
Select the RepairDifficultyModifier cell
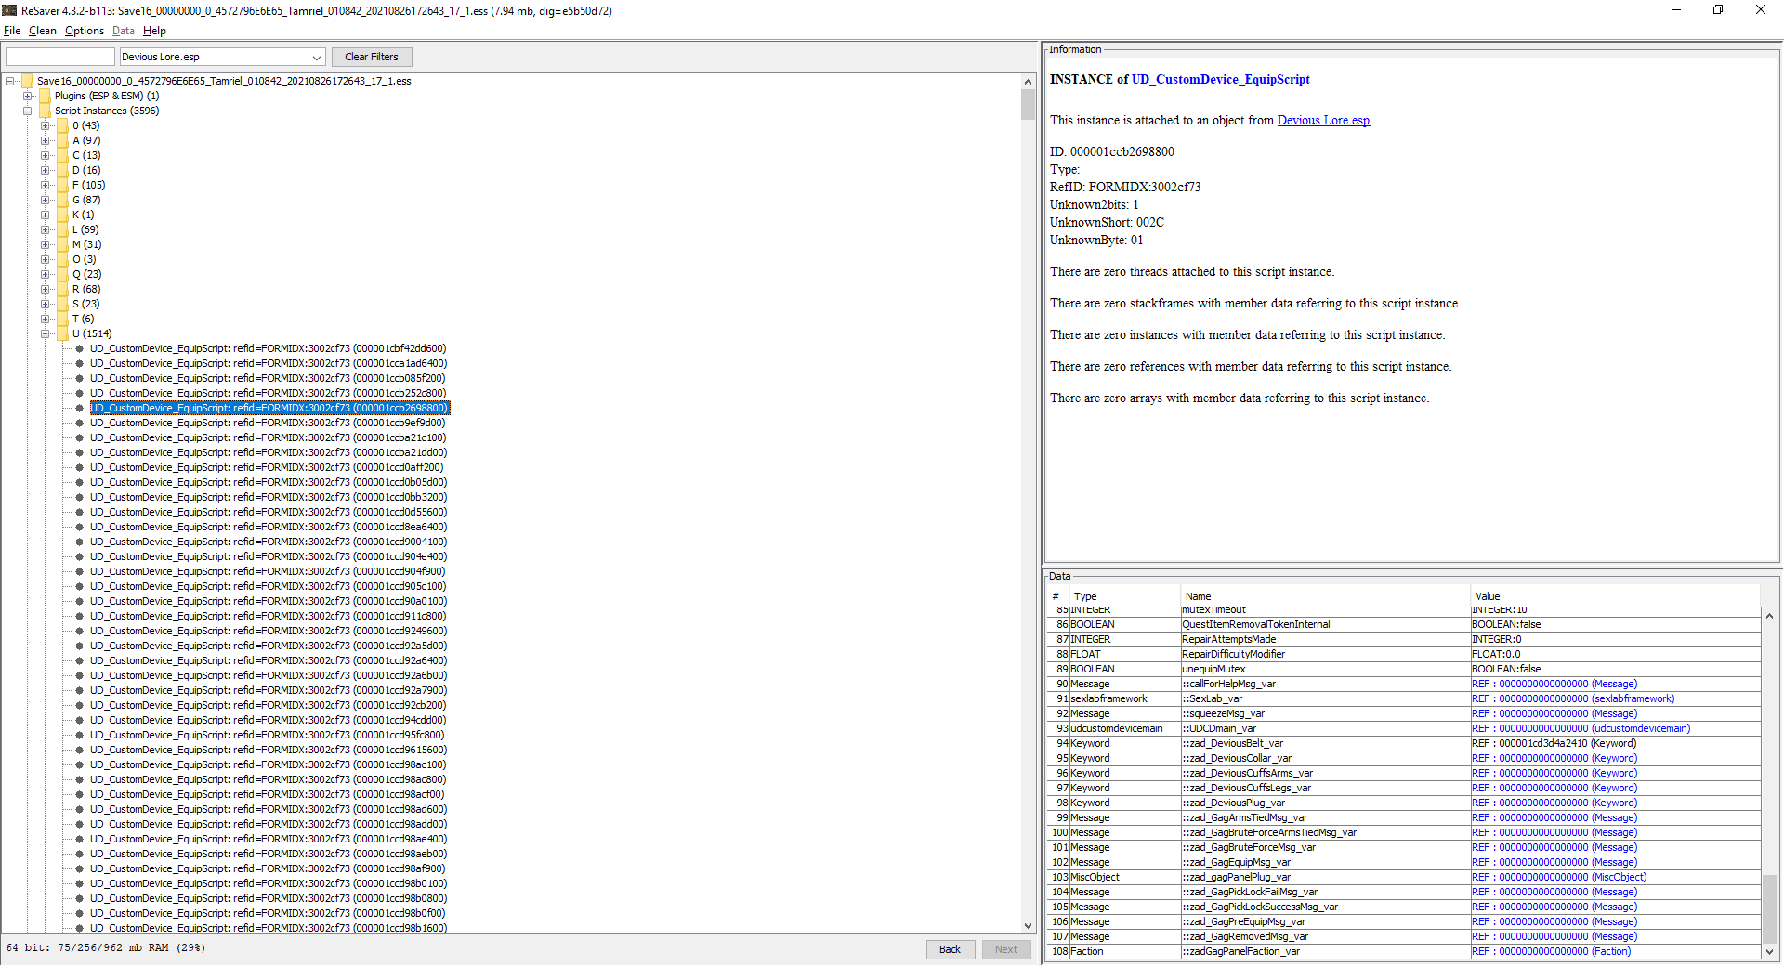pos(1325,654)
